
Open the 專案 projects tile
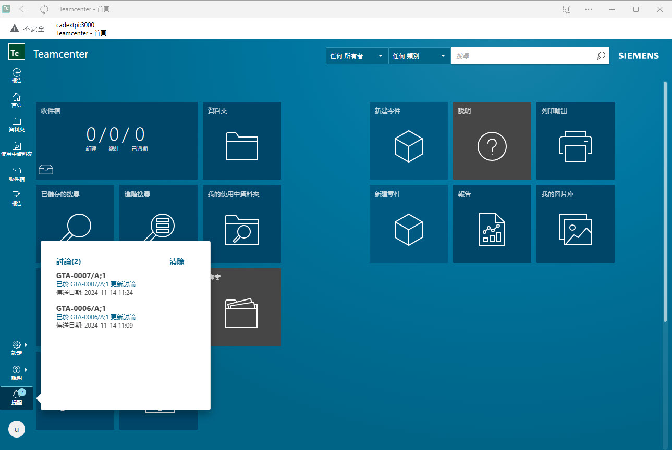tap(246, 307)
